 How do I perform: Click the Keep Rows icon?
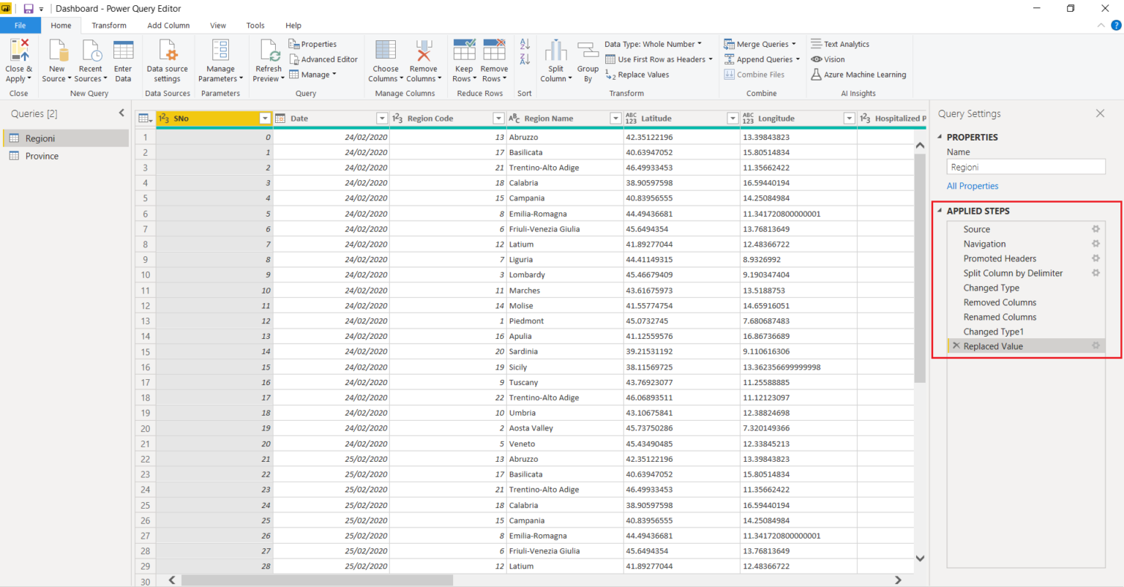point(464,51)
